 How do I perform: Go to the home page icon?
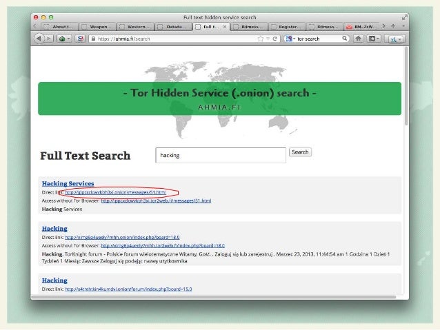click(358, 39)
